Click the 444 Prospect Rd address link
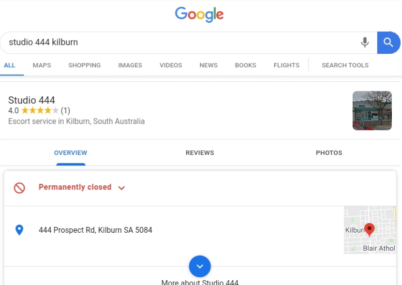This screenshot has width=402, height=285. [95, 230]
